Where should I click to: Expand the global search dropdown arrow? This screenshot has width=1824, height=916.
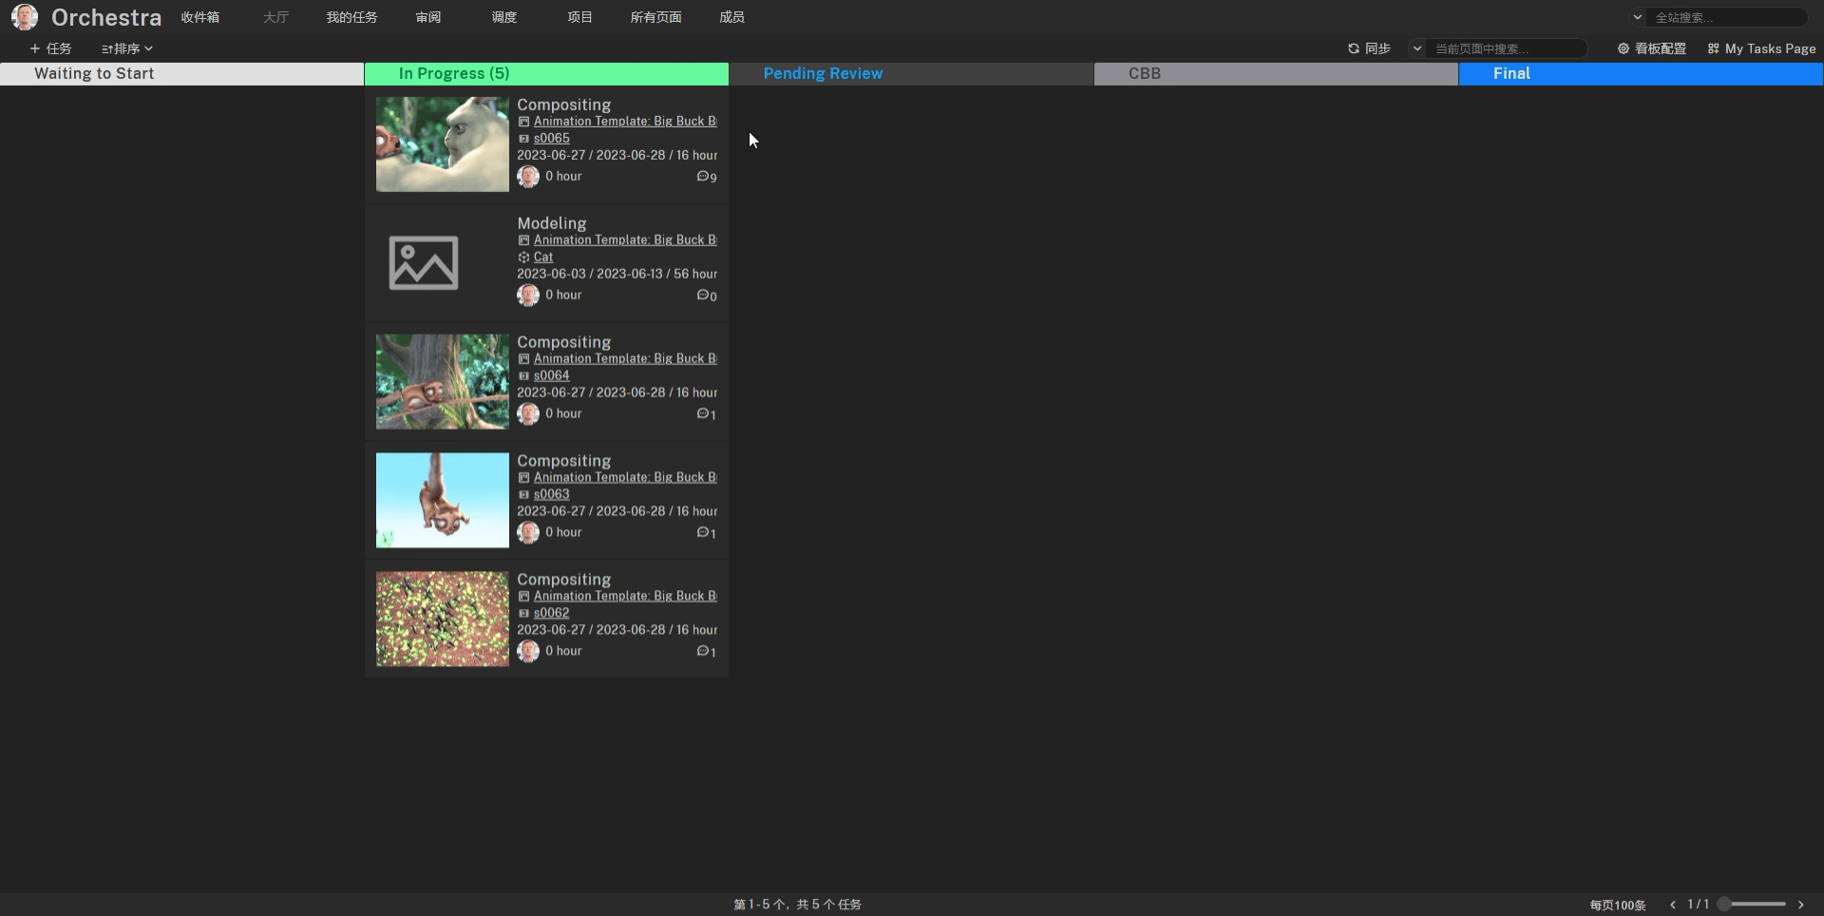point(1638,17)
